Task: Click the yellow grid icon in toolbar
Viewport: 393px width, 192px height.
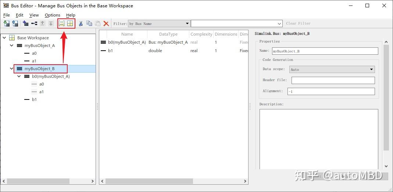Action: tap(70, 23)
